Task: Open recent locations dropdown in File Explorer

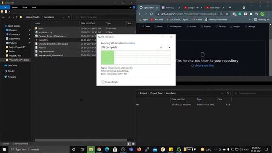Action: (13, 17)
